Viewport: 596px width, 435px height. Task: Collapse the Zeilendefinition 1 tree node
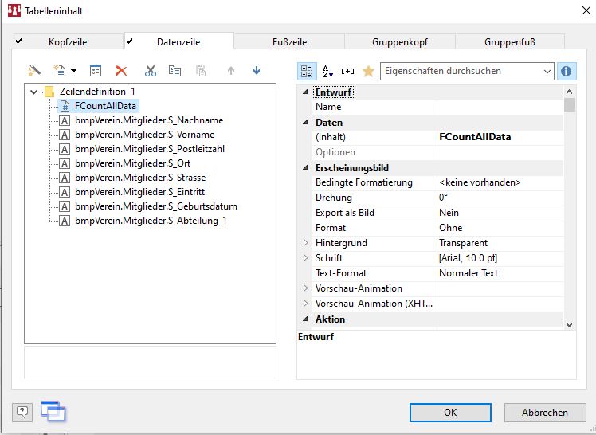click(x=33, y=92)
